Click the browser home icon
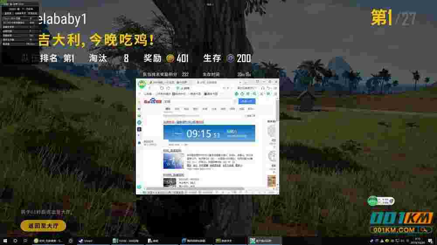This screenshot has height=245, width=437. (x=168, y=88)
